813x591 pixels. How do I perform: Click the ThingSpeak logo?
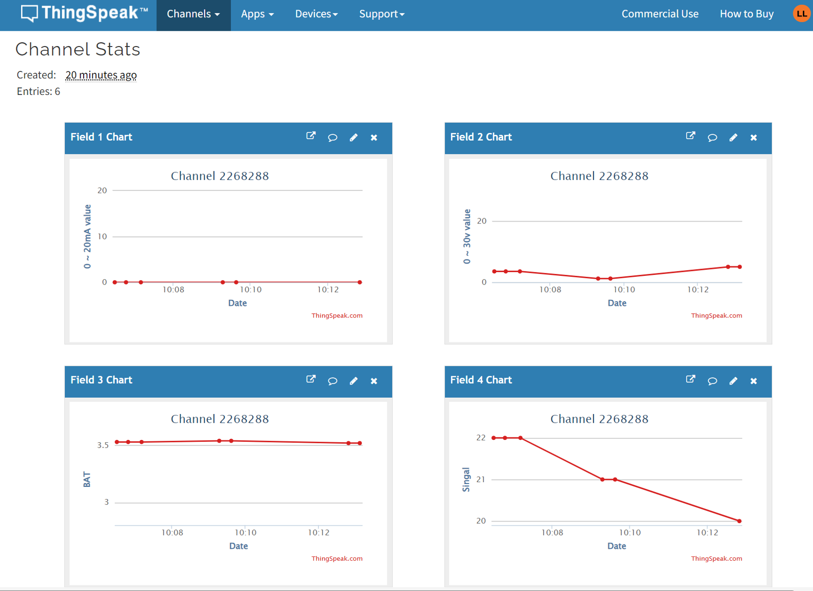[x=85, y=13]
